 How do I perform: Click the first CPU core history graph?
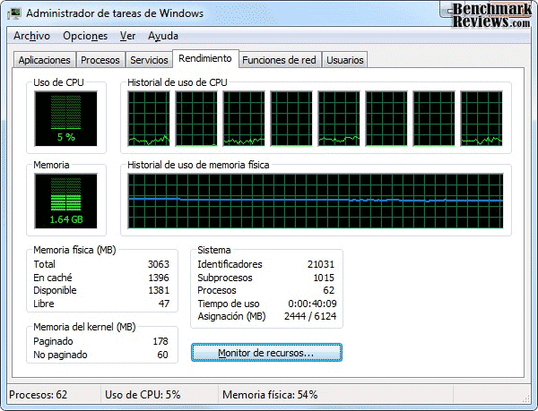149,118
